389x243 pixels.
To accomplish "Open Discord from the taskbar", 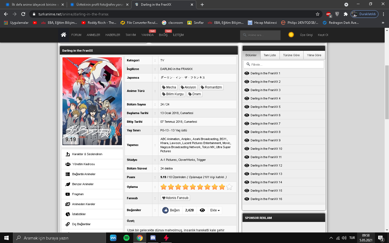I will (x=153, y=238).
